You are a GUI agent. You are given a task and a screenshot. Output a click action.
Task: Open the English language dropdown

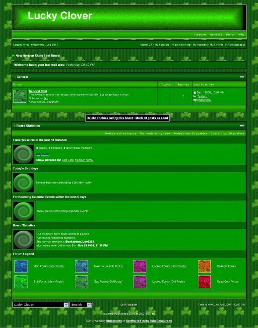pyautogui.click(x=81, y=305)
